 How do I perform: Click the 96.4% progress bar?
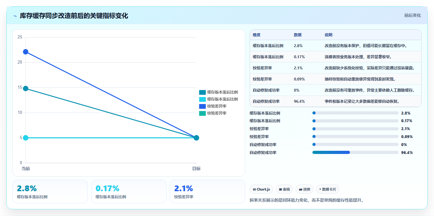point(355,152)
